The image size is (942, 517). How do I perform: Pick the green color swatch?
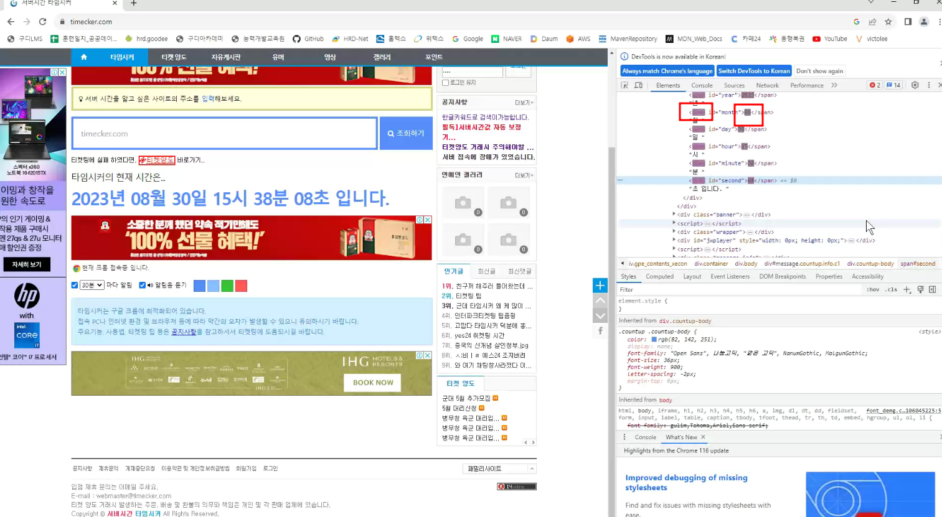point(227,286)
